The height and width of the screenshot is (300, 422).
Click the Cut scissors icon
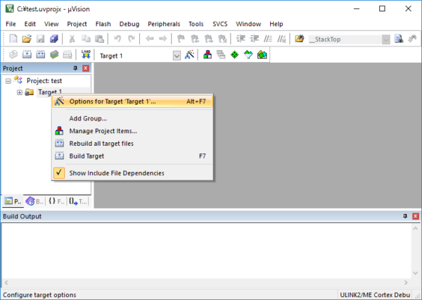(x=72, y=39)
